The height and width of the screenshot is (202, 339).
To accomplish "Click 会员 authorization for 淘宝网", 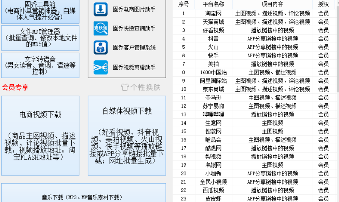I will click(323, 14).
